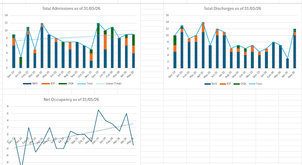The image size is (302, 165).
Task: Select the Total Discharges chart title
Action: coord(232,8)
